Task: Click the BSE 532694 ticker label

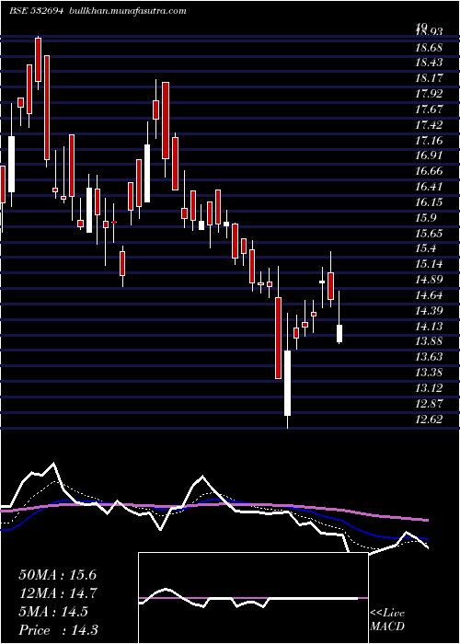Action: (36, 11)
